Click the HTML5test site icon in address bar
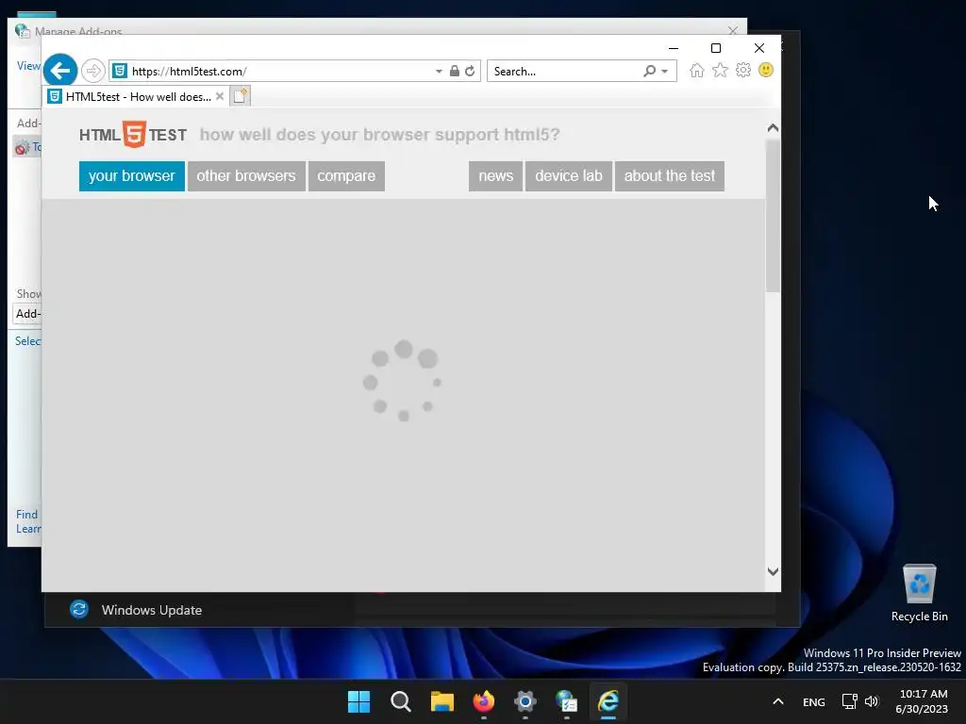Screen dimensions: 966x724 click(x=120, y=71)
